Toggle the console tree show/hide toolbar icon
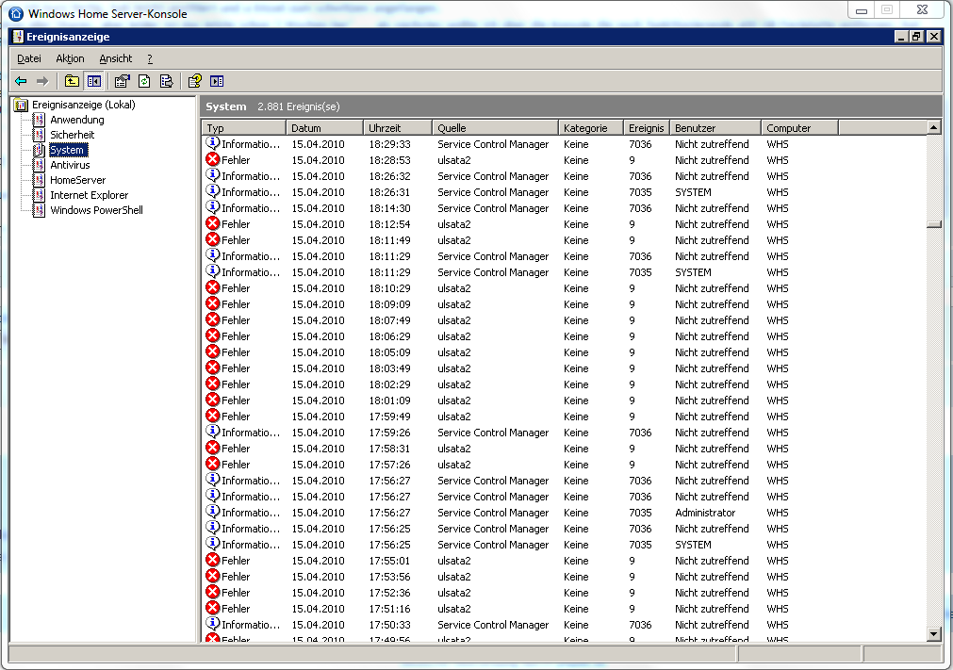The width and height of the screenshot is (953, 670). click(93, 81)
